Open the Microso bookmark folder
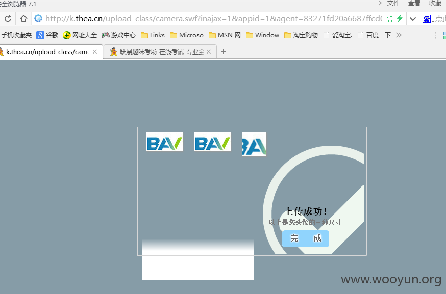 point(187,35)
